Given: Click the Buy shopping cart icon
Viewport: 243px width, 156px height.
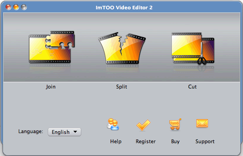Looking at the screenshot, I should pos(175,124).
